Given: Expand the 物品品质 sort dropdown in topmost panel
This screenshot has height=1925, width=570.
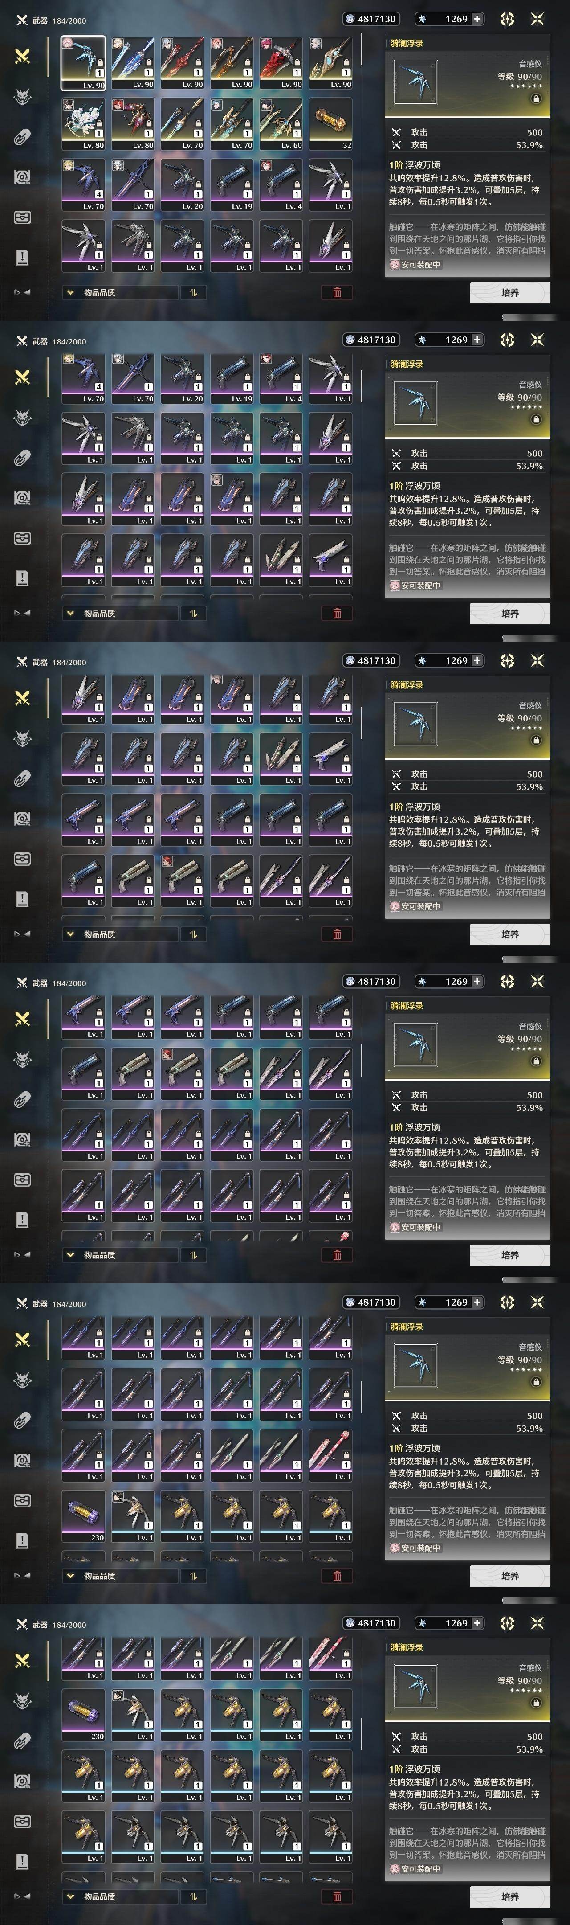Looking at the screenshot, I should [x=120, y=292].
